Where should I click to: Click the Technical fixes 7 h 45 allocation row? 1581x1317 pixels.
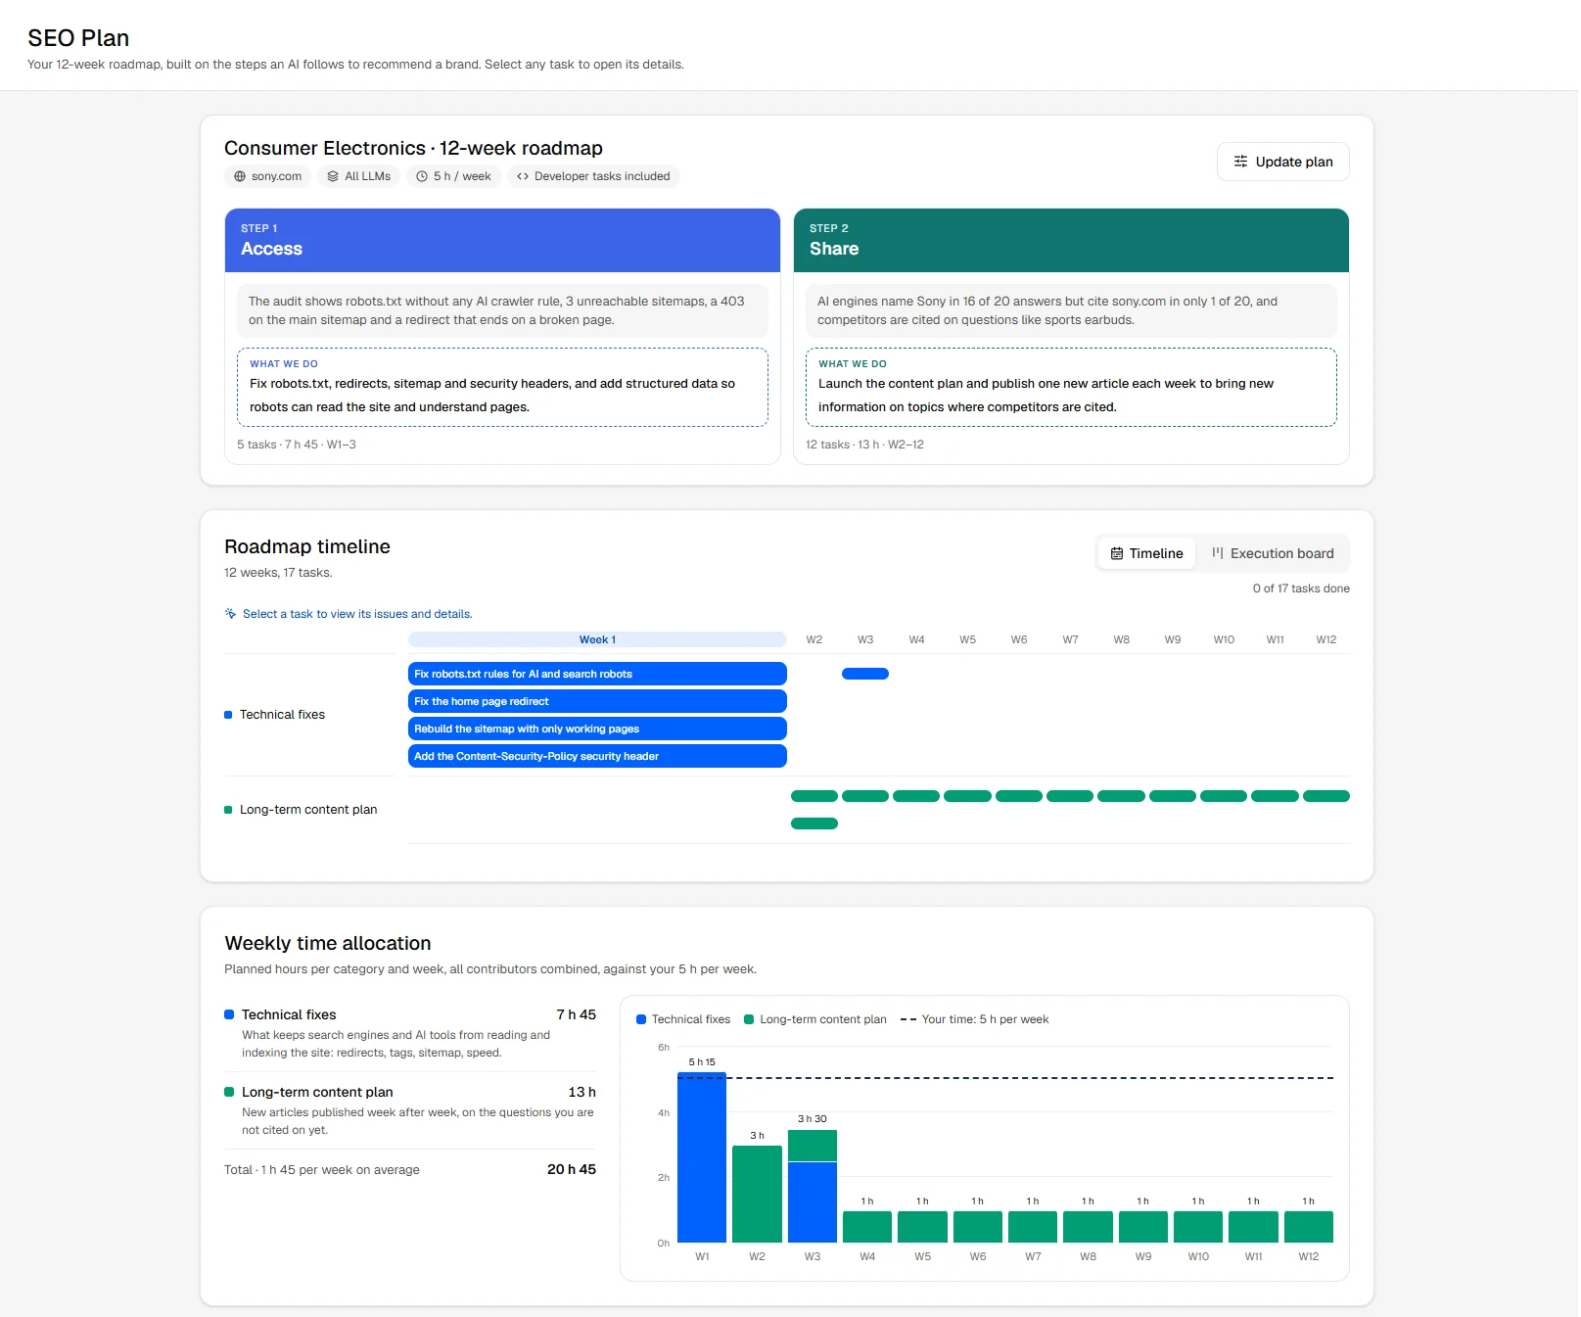tap(410, 1033)
